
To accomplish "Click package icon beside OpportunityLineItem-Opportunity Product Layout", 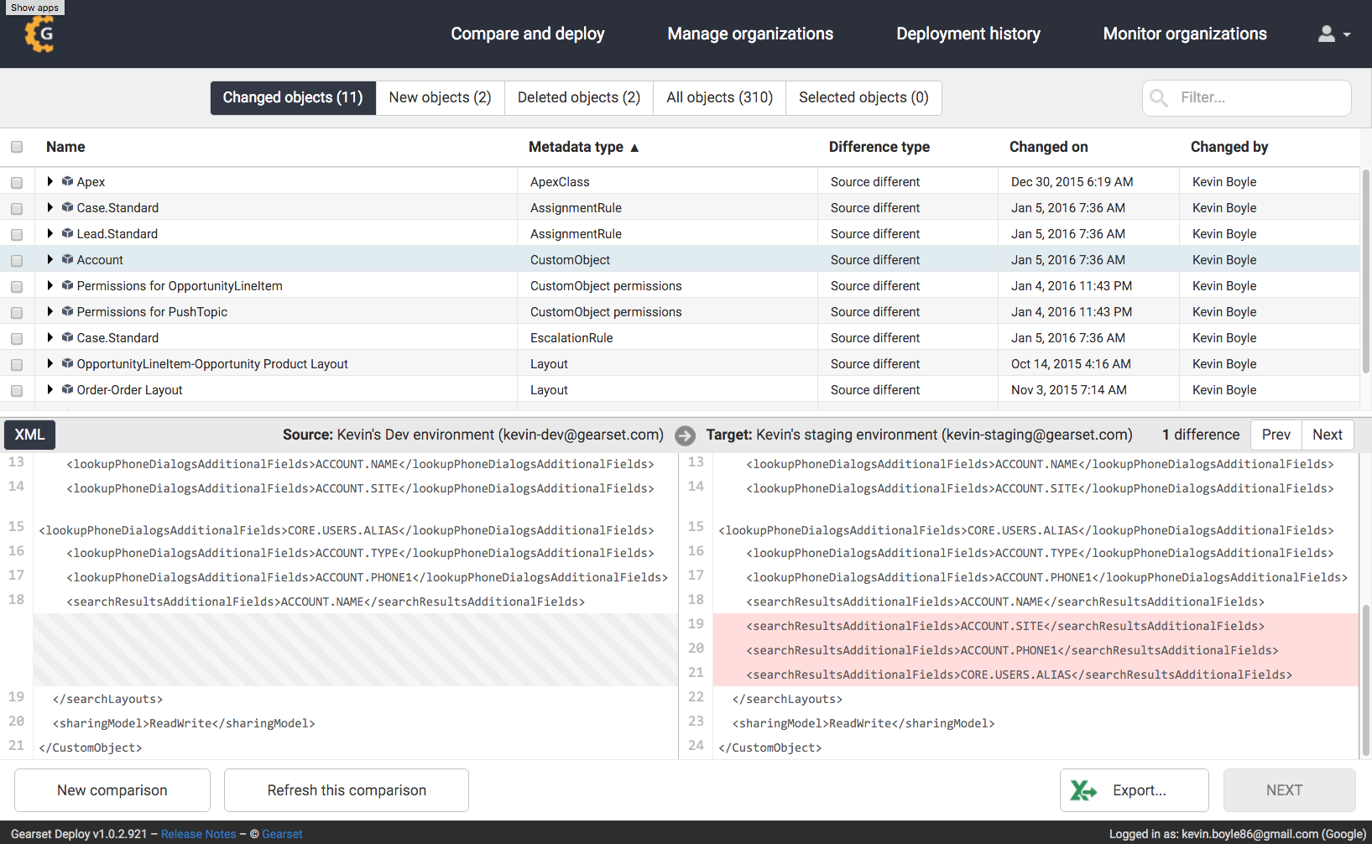I will click(x=67, y=363).
